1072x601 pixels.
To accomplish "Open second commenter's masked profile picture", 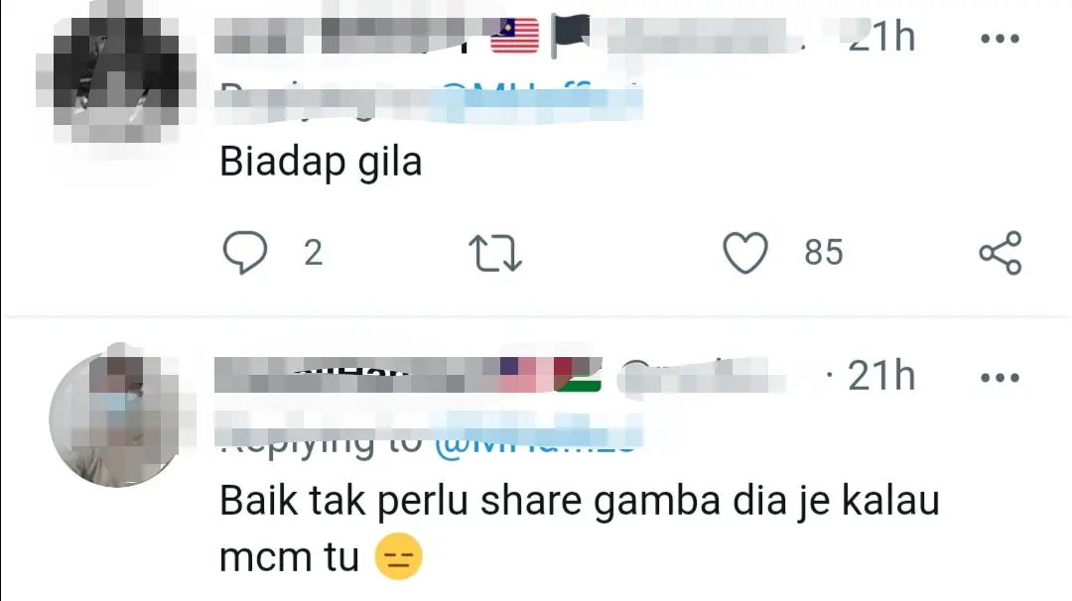I will coord(116,417).
